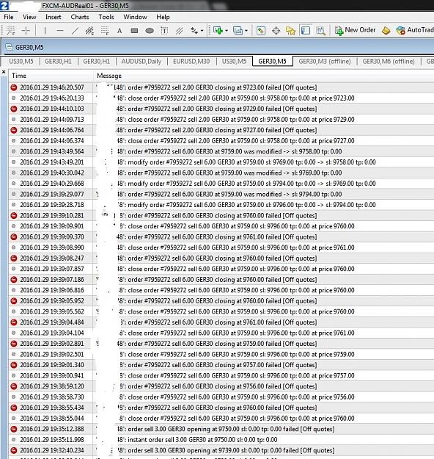Select the closing at 9757.00 failed message
Screen dimensions: 434x459
click(x=218, y=365)
